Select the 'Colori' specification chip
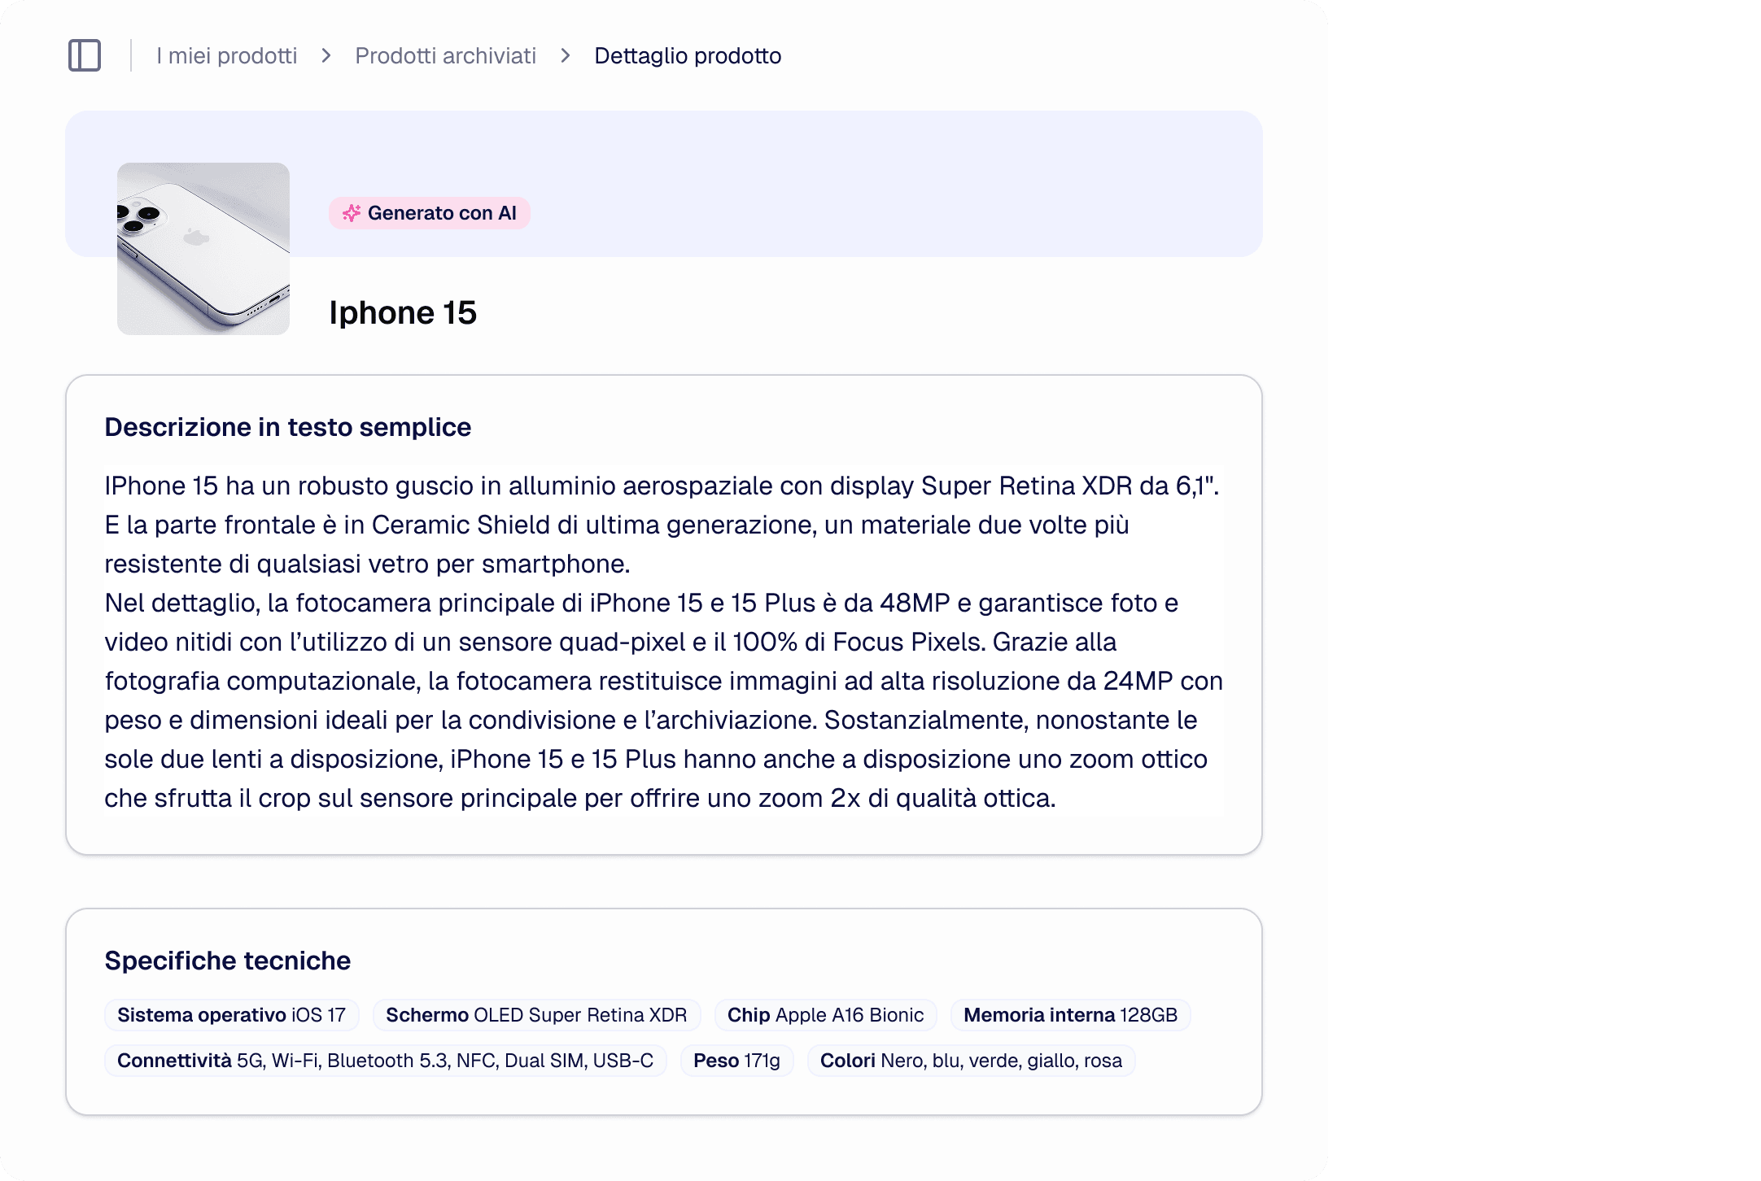The height and width of the screenshot is (1181, 1761). (971, 1061)
